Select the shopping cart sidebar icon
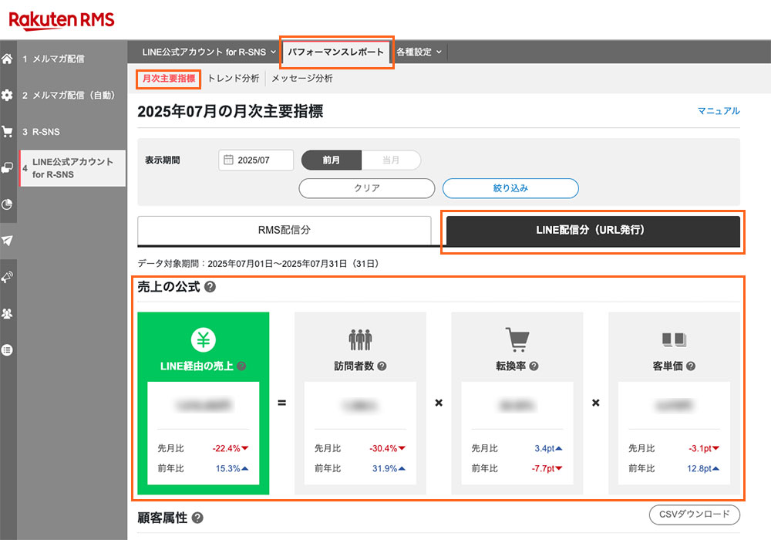The height and width of the screenshot is (540, 771). pyautogui.click(x=7, y=131)
